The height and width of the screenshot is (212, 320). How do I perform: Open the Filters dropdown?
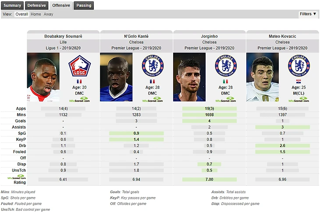pyautogui.click(x=308, y=14)
